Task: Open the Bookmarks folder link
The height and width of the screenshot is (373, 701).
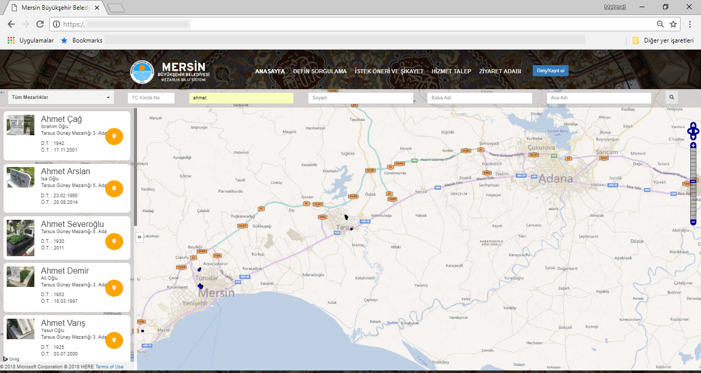Action: click(x=82, y=40)
